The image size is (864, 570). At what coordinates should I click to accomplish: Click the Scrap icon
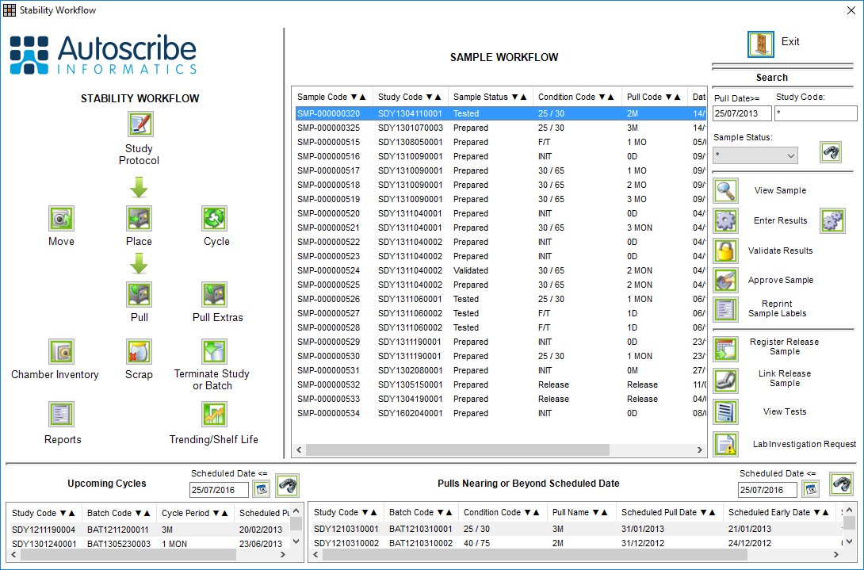(x=139, y=351)
